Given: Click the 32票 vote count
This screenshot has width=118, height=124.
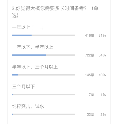Looking at the screenshot, I should point(90,115).
